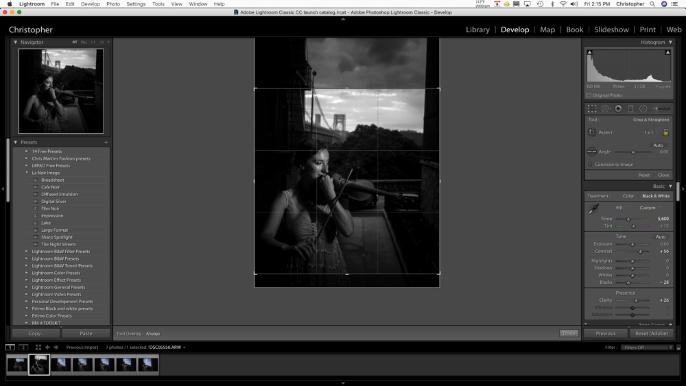Screen dimensions: 686x386
Task: Open the volume menu bar icon
Action: pyautogui.click(x=574, y=4)
